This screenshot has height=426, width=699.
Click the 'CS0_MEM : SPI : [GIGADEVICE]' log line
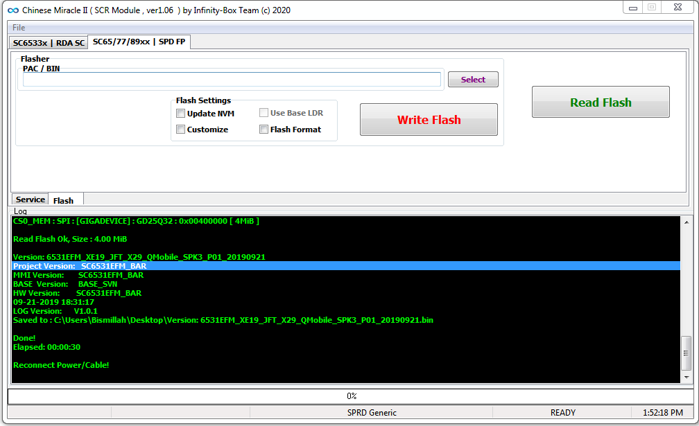[x=136, y=221]
